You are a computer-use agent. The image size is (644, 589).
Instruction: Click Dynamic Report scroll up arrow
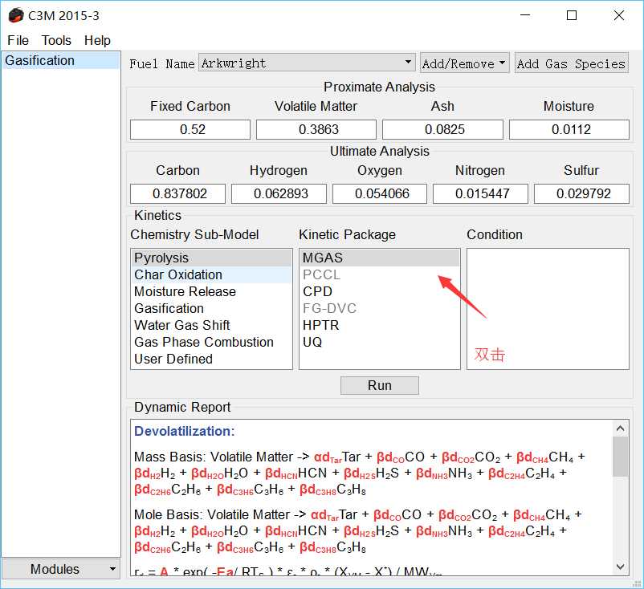620,429
